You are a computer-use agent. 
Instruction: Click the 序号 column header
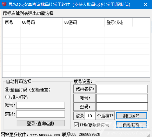(11, 22)
